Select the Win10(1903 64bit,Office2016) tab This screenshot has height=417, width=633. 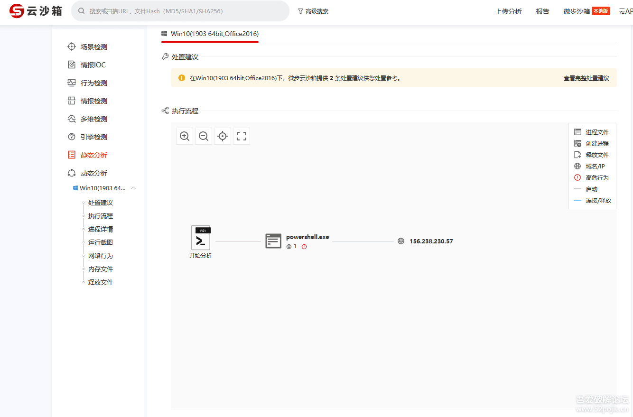click(210, 34)
